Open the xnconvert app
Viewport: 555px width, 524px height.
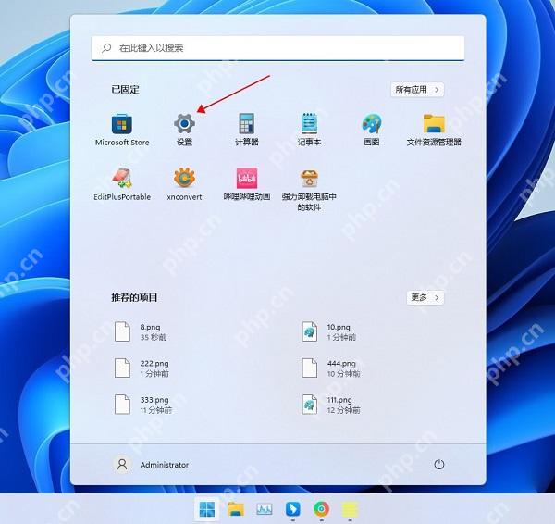[184, 184]
